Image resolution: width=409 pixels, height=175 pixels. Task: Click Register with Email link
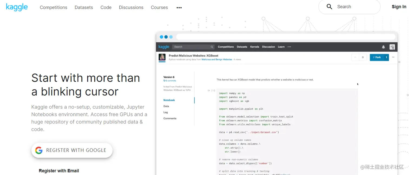pyautogui.click(x=59, y=171)
